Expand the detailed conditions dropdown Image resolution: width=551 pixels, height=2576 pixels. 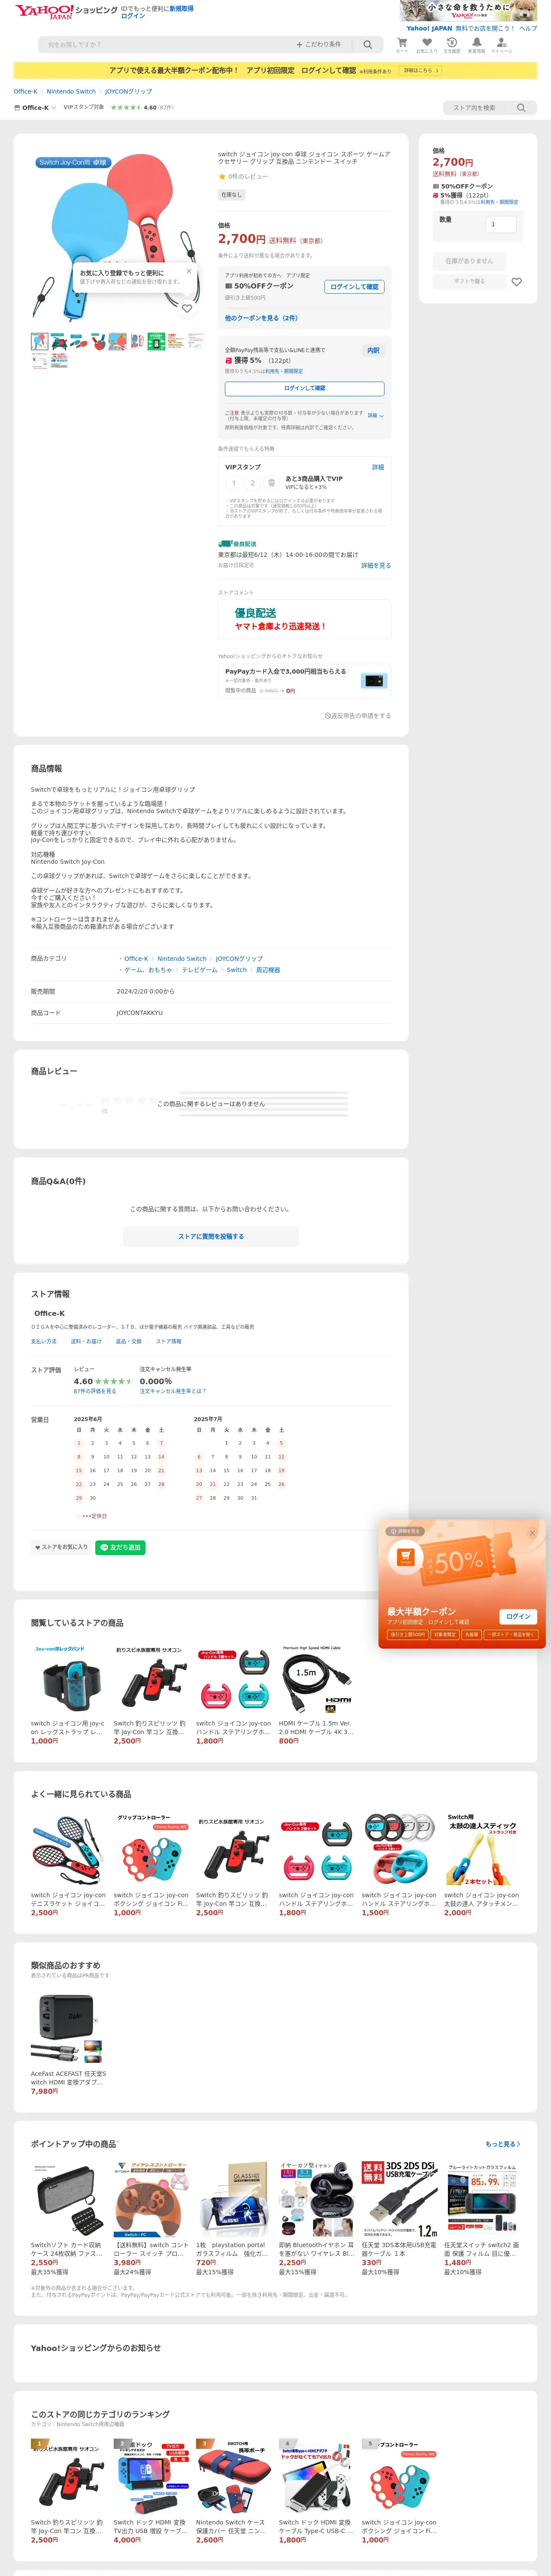[375, 415]
